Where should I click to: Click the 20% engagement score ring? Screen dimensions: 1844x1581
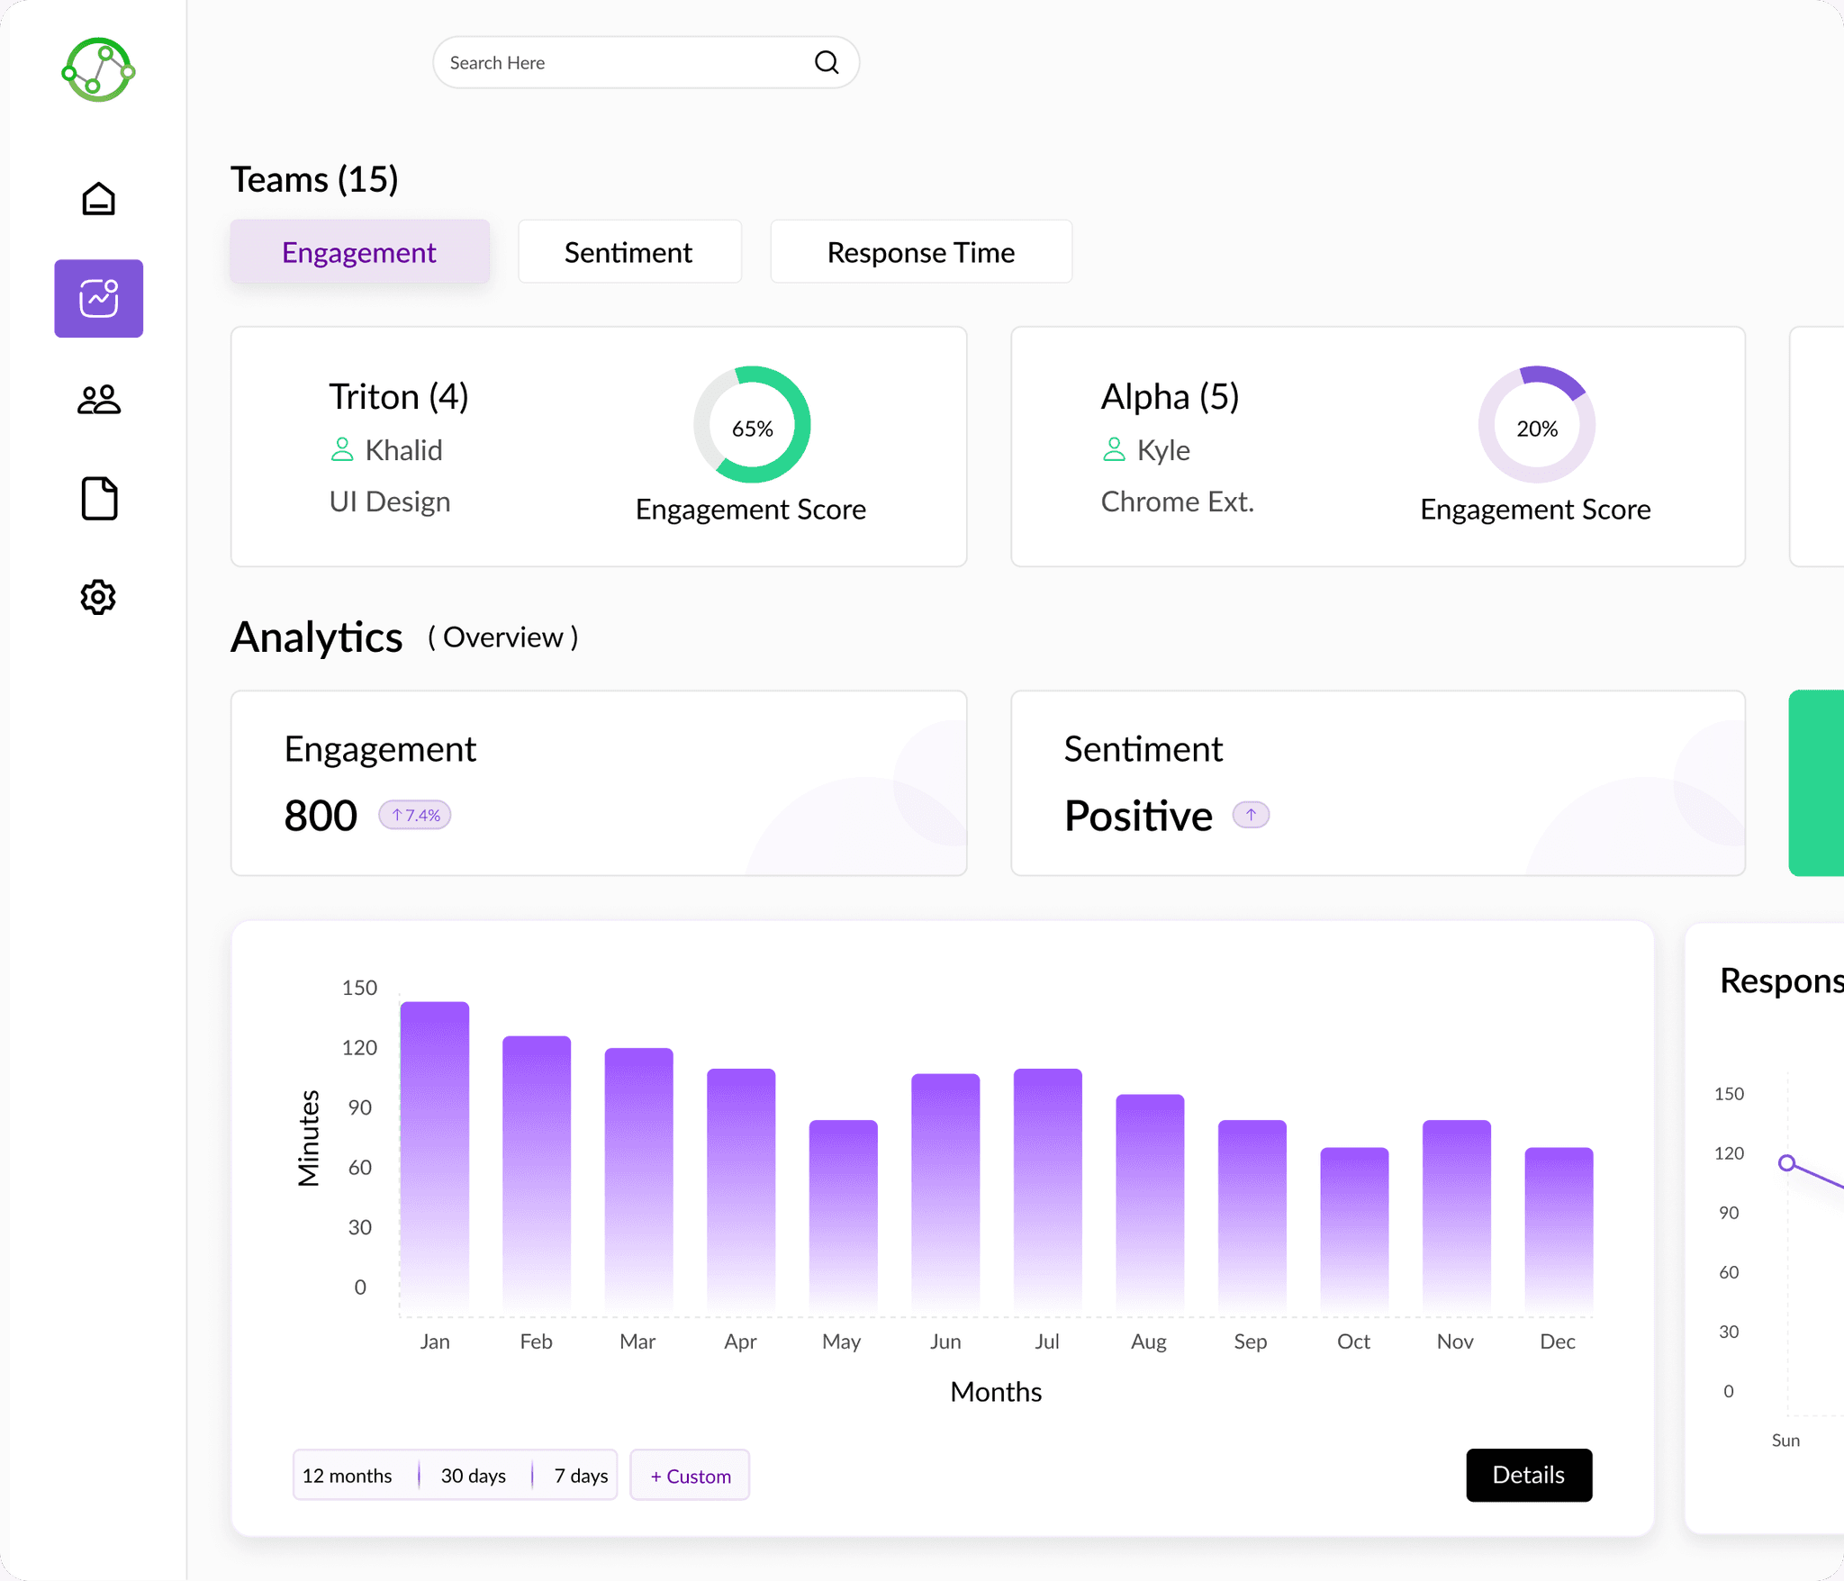[x=1537, y=425]
